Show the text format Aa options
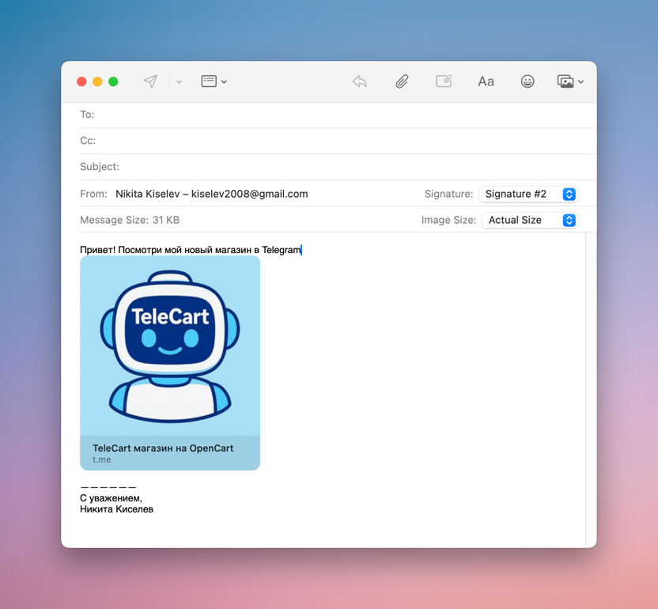This screenshot has height=609, width=658. [486, 81]
